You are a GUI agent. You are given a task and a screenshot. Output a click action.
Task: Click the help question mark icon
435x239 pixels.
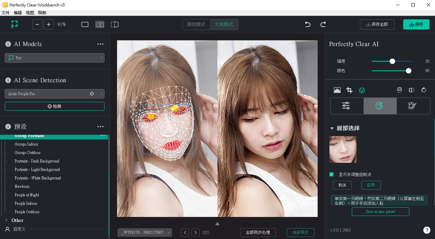point(427,230)
